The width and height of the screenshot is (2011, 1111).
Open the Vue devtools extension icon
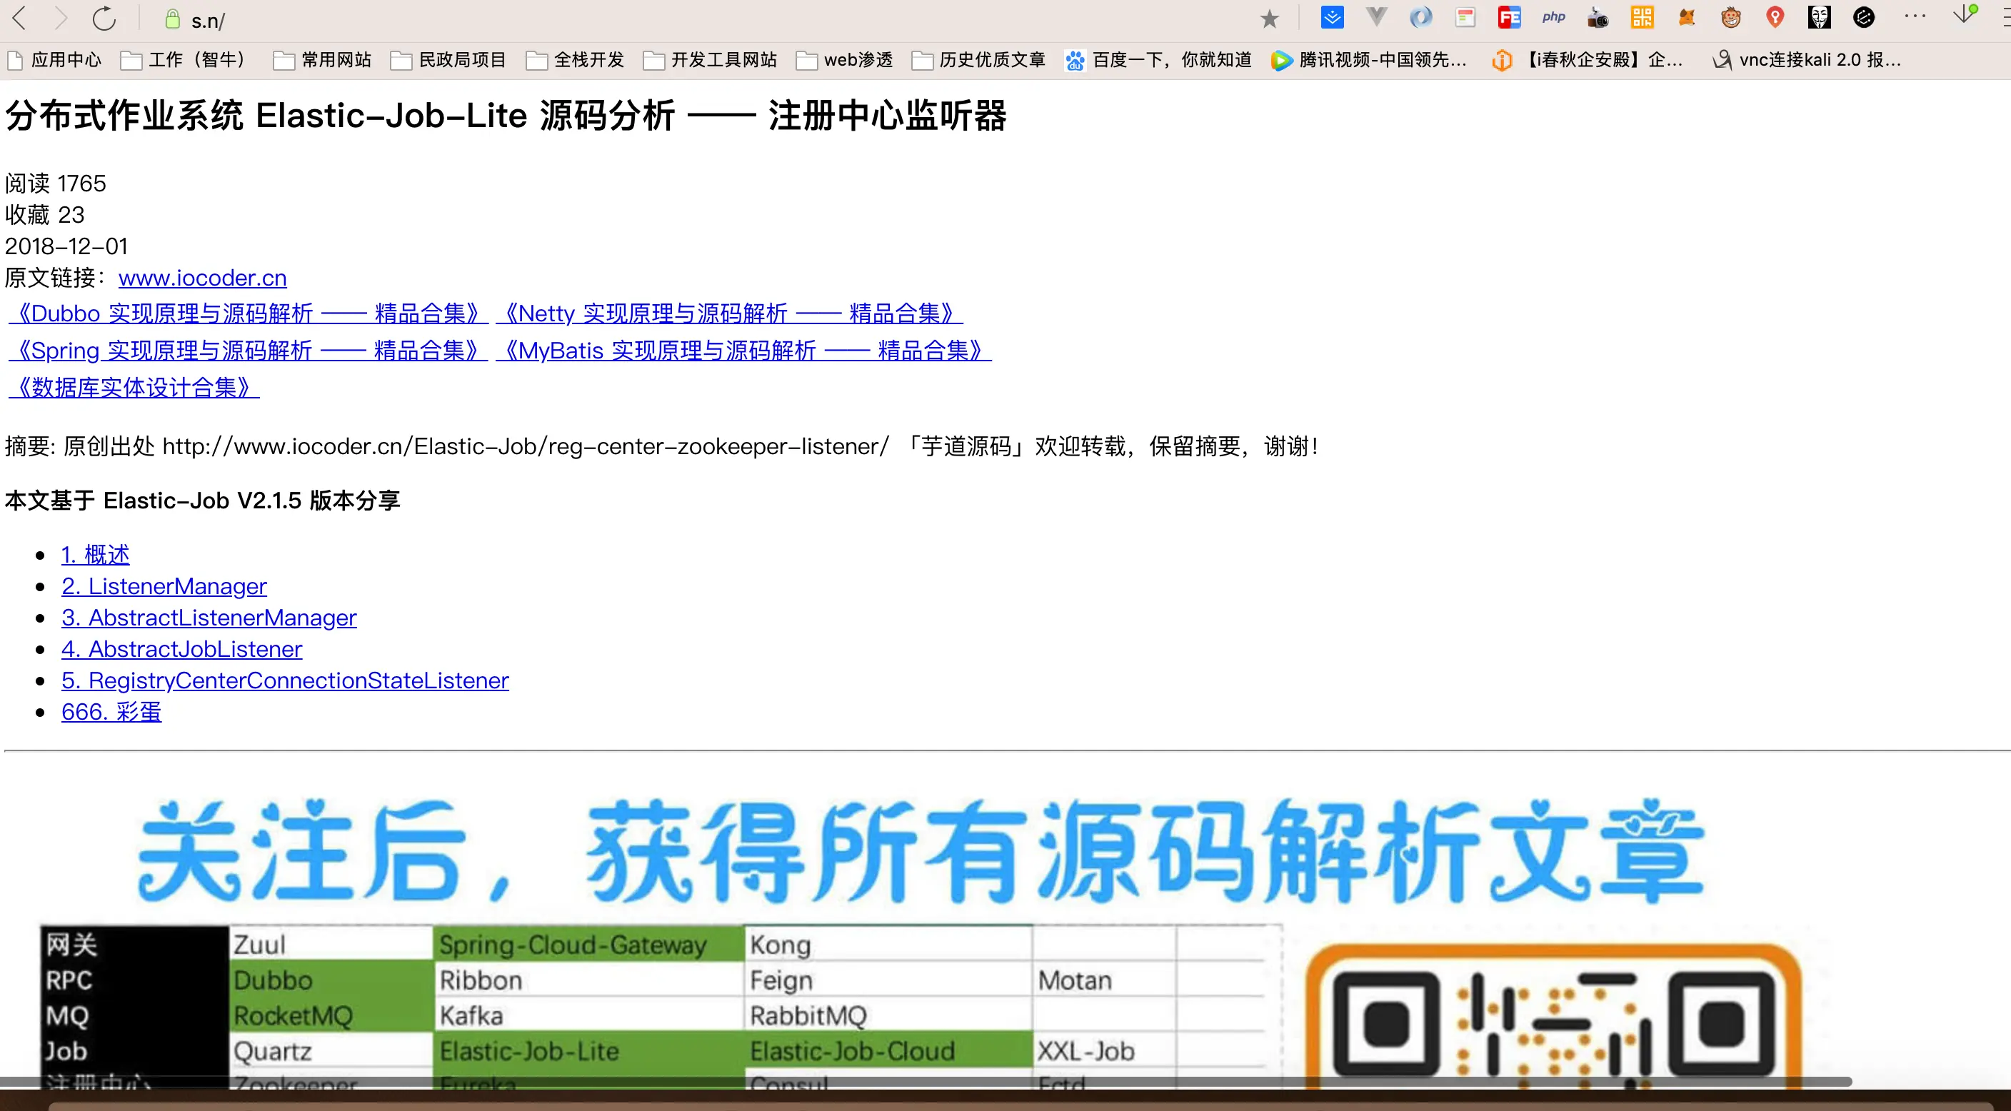1376,17
